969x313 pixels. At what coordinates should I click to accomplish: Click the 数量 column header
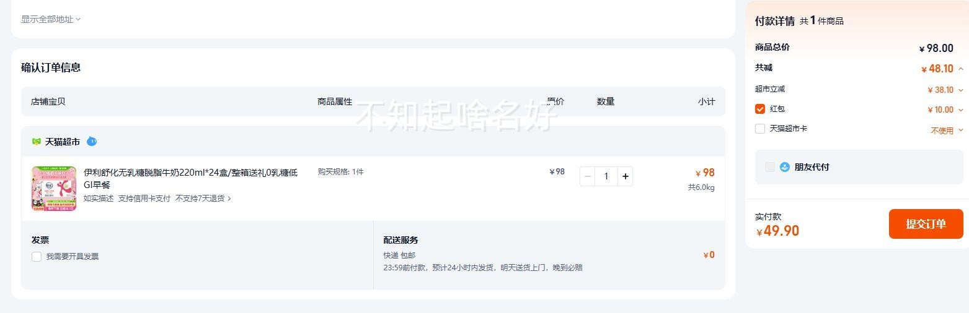coord(606,101)
